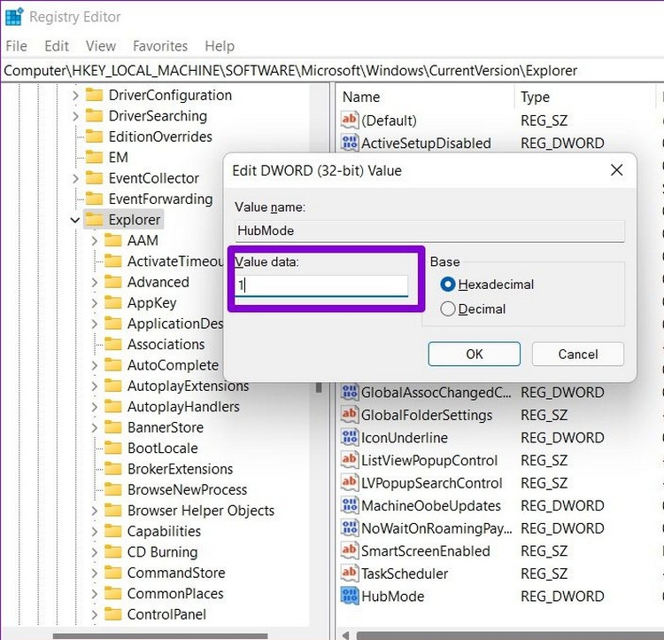Expand the Browser Helper Objects subkey

[95, 511]
